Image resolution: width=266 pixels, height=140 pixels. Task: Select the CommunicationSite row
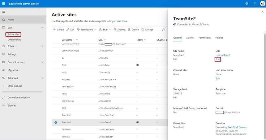coord(110,51)
